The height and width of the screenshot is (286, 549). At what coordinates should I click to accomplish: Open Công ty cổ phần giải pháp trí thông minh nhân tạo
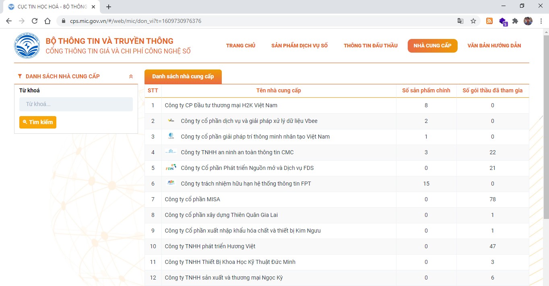pyautogui.click(x=255, y=137)
